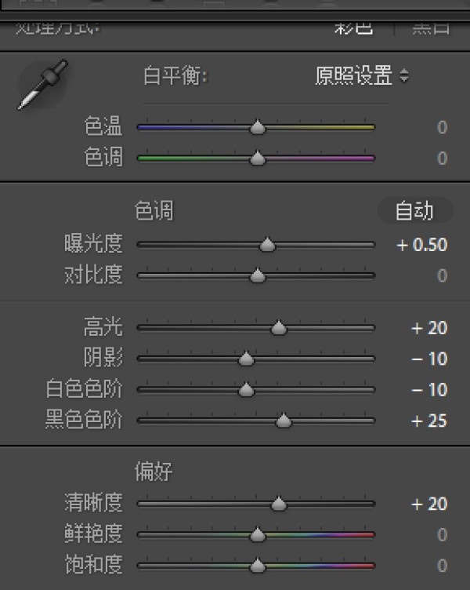Viewport: 470px width, 590px height.
Task: Open the 原照设置 white balance dropdown
Action: pyautogui.click(x=362, y=76)
